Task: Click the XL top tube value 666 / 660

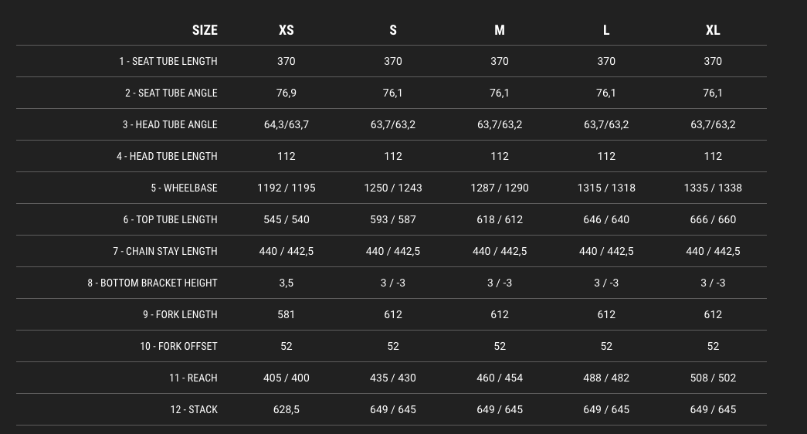Action: click(713, 220)
